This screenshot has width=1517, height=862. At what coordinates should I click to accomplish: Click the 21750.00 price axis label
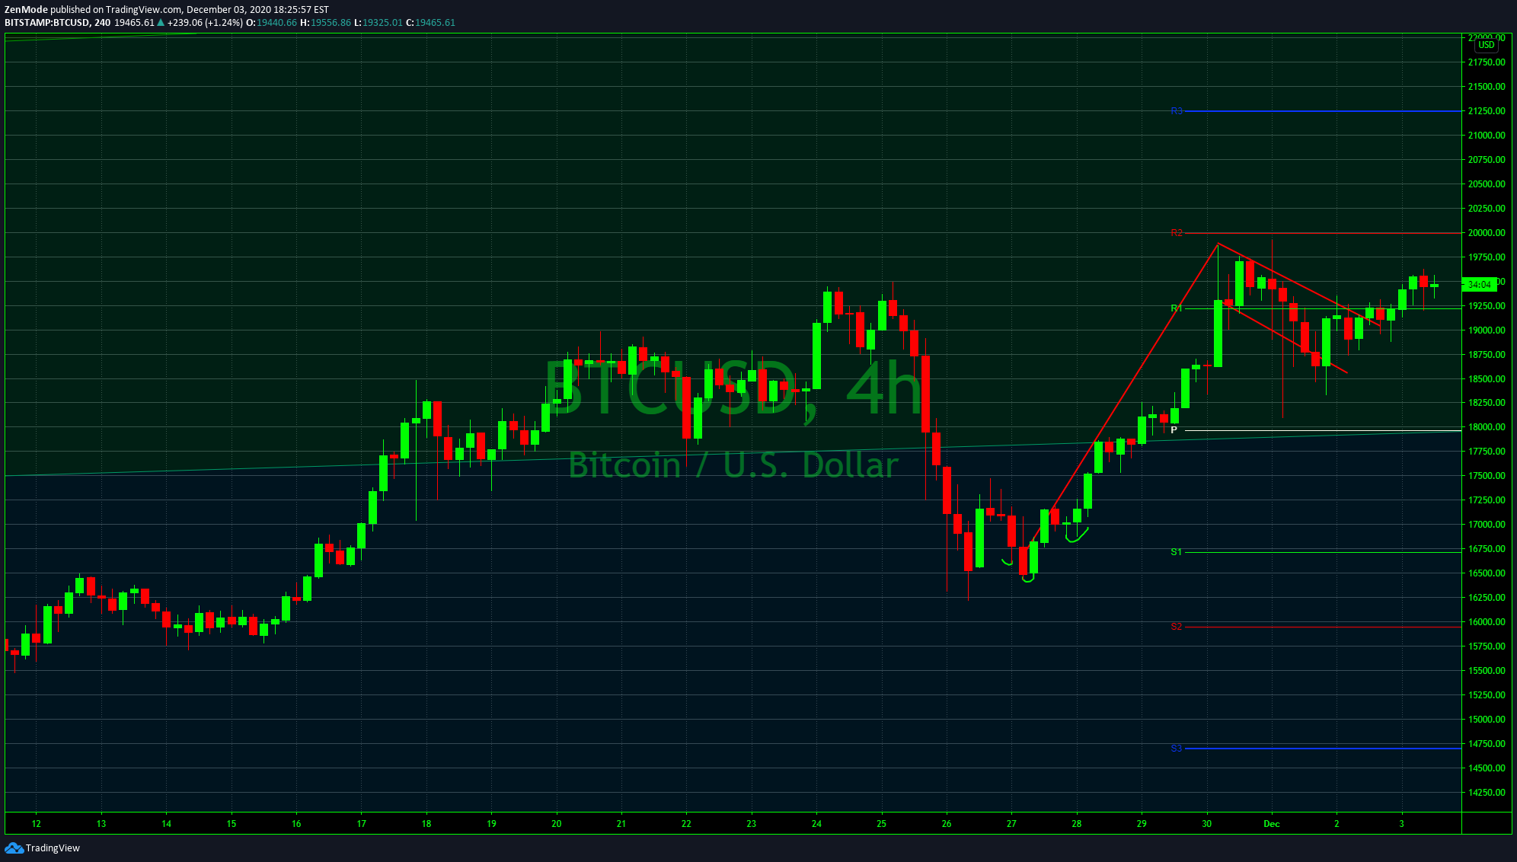(1487, 62)
